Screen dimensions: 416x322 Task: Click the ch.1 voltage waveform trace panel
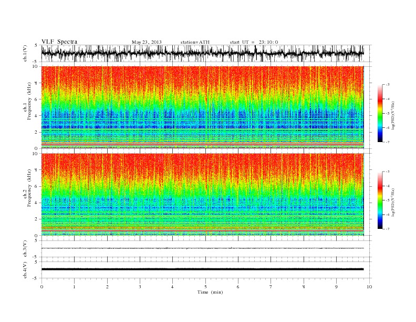pos(206,53)
